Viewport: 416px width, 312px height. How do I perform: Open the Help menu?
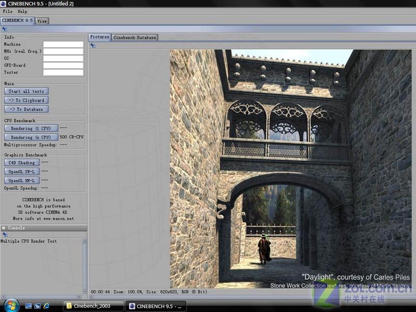(x=22, y=11)
